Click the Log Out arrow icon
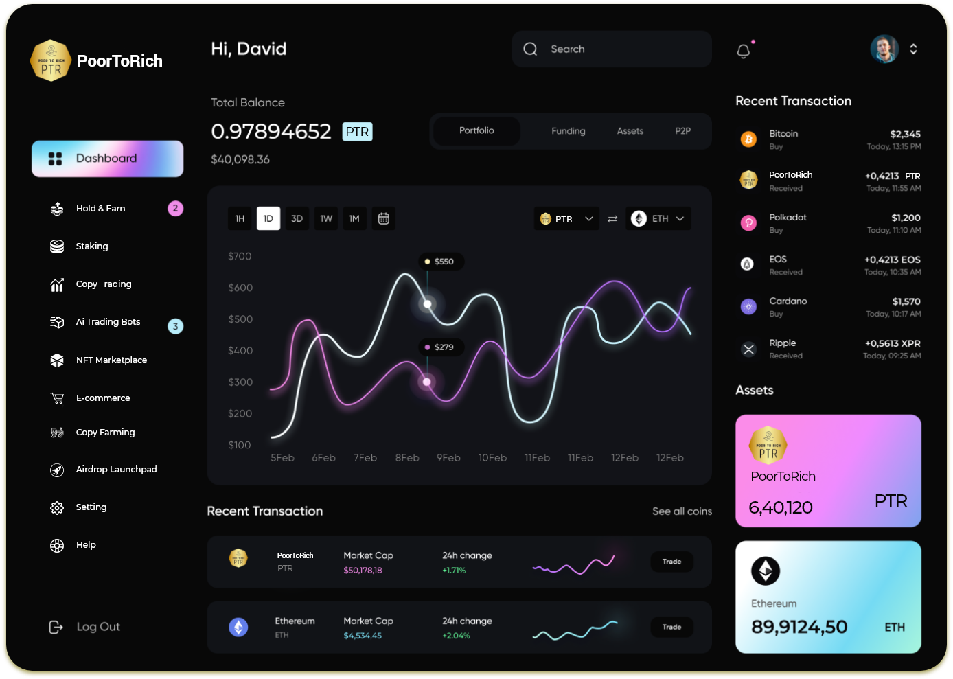 coord(56,627)
